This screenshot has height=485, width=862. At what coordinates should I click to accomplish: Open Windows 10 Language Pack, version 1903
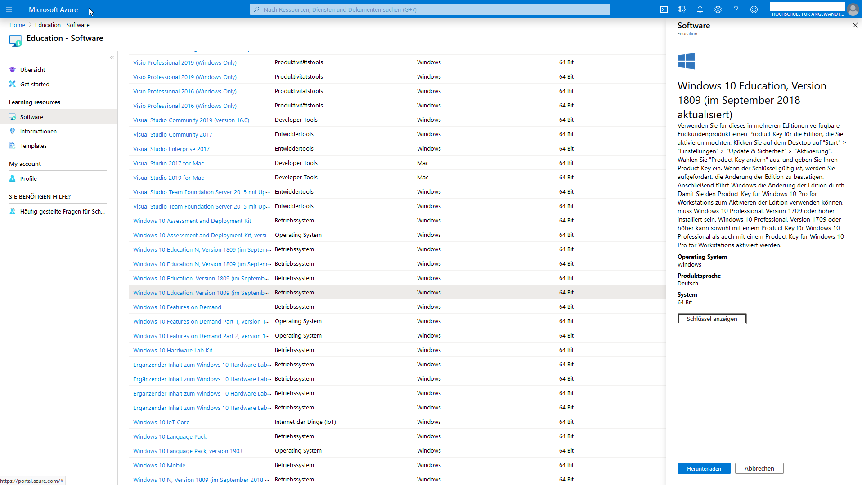[x=188, y=451]
